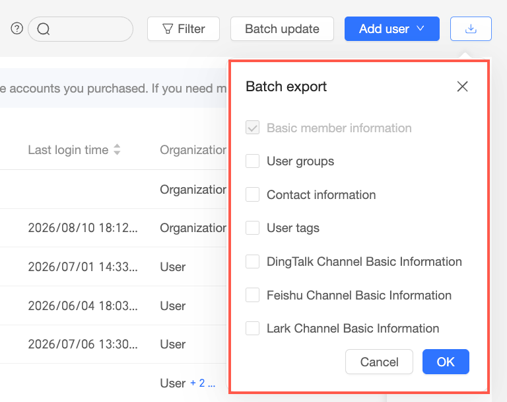Enable Feishu Channel Basic Information
Image resolution: width=507 pixels, height=402 pixels.
pyautogui.click(x=252, y=295)
